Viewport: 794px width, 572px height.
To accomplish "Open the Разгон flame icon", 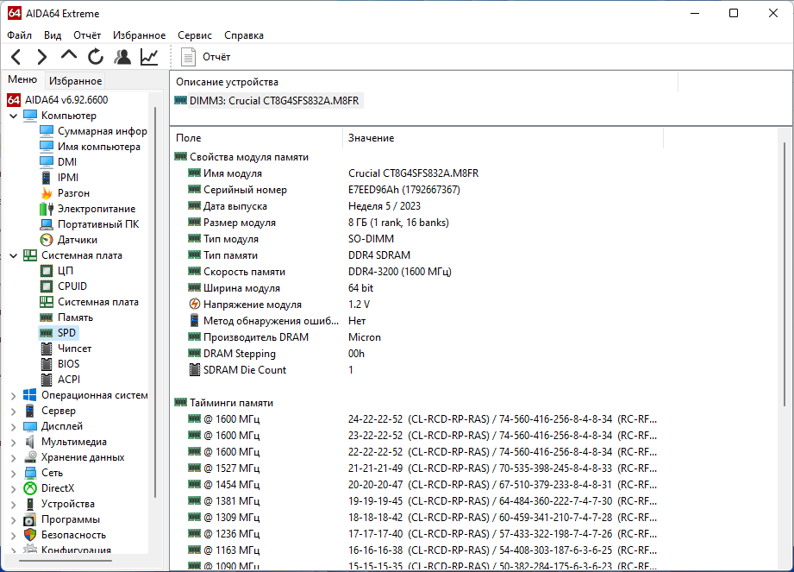I will (47, 193).
